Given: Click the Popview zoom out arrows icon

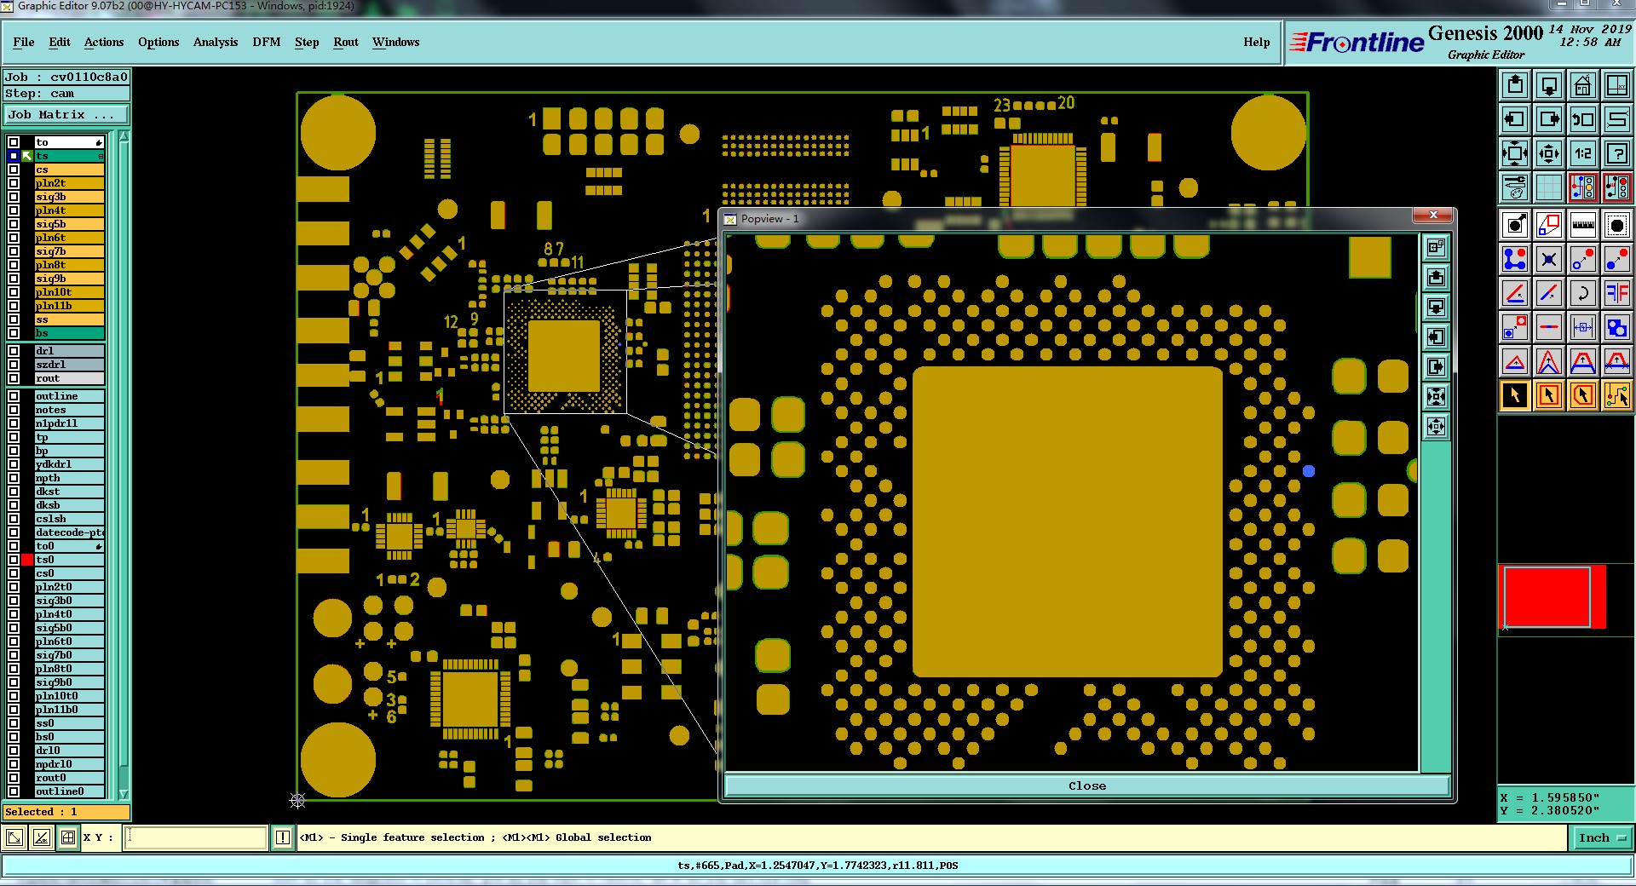Looking at the screenshot, I should coord(1437,426).
